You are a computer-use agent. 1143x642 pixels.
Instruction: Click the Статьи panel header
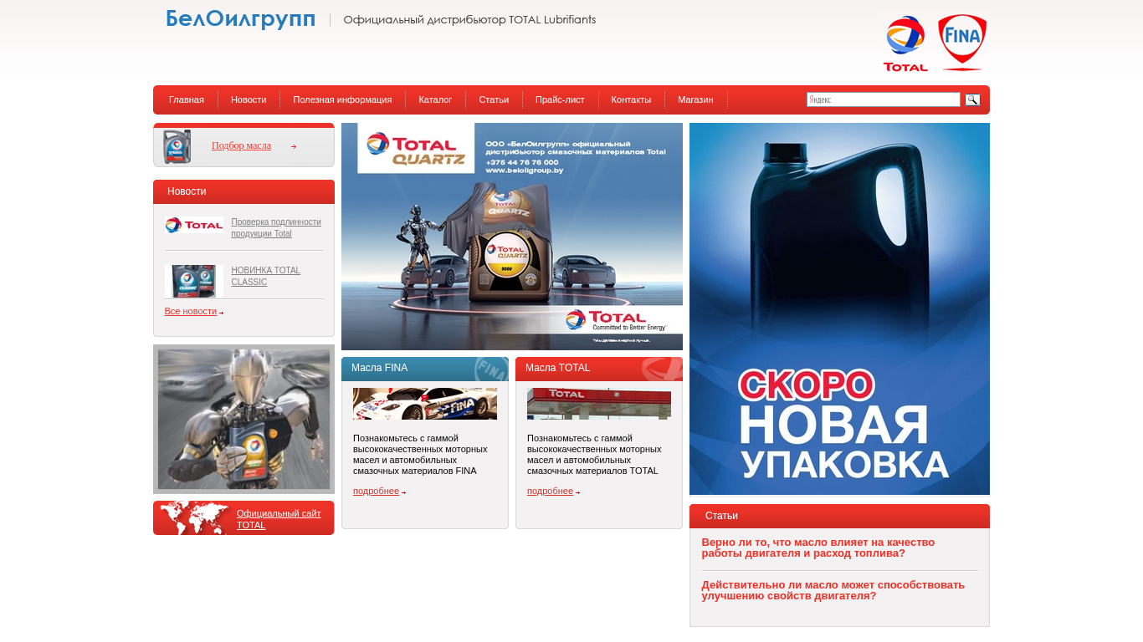839,516
